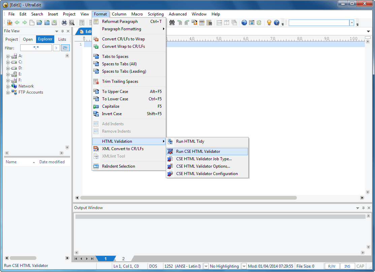Click Convert CR/LFs to Wrap
The height and width of the screenshot is (272, 375).
123,39
